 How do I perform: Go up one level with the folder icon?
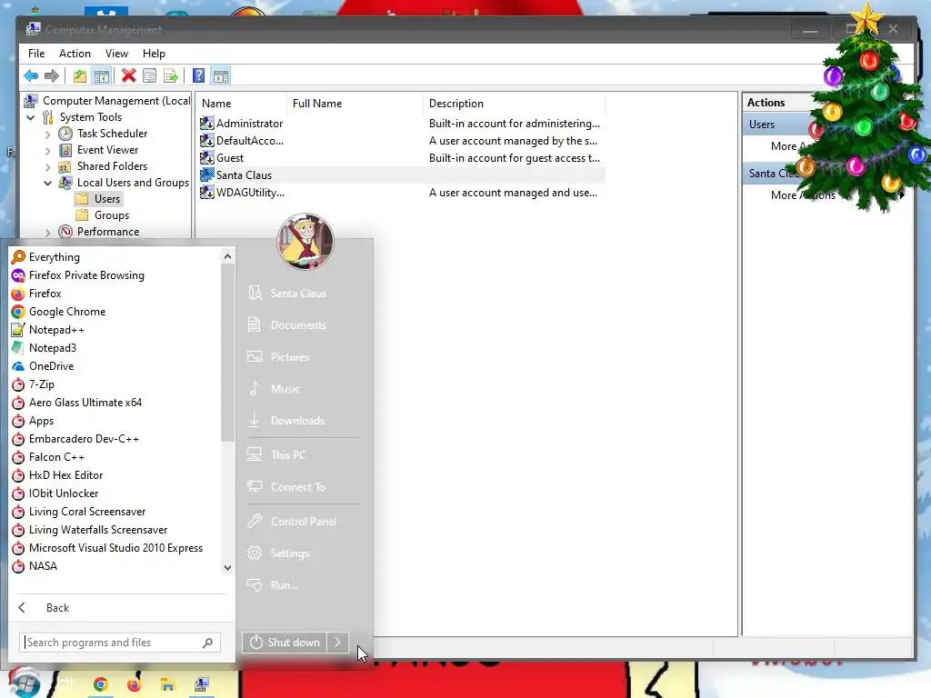(80, 76)
